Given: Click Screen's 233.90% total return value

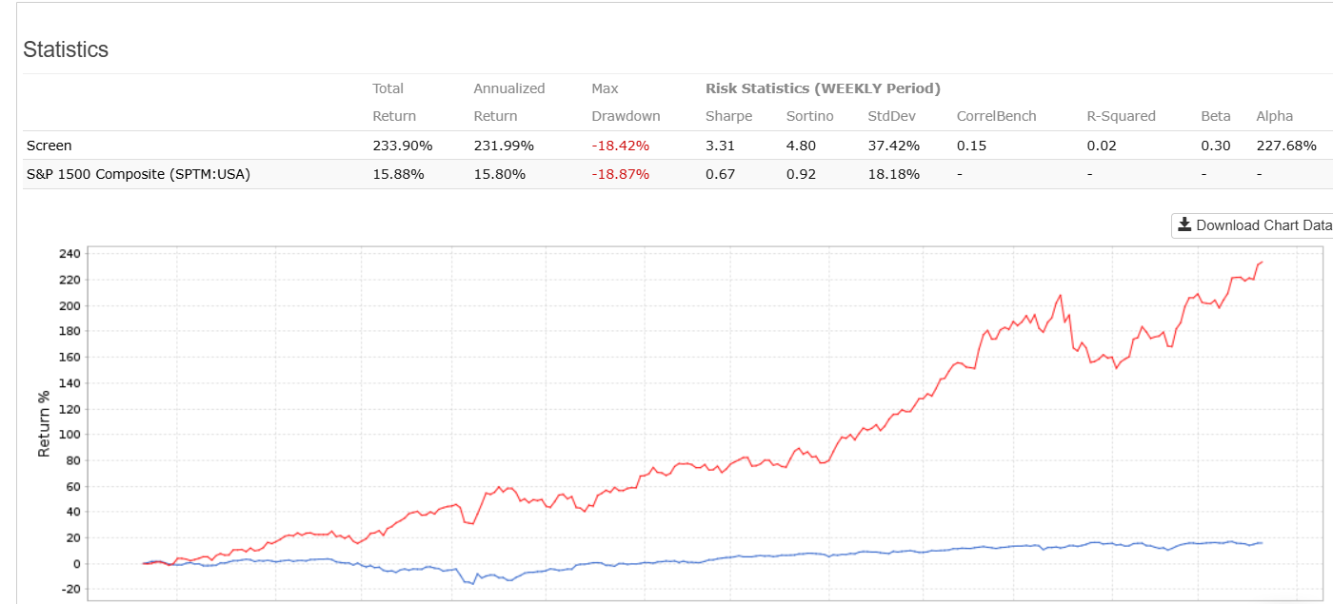Looking at the screenshot, I should click(403, 146).
